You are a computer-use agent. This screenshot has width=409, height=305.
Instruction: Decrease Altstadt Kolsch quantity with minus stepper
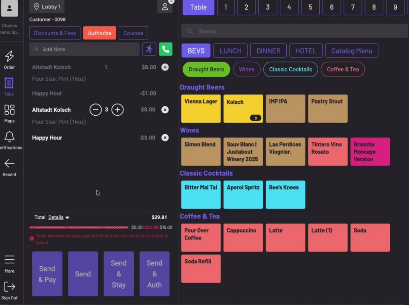pos(96,110)
